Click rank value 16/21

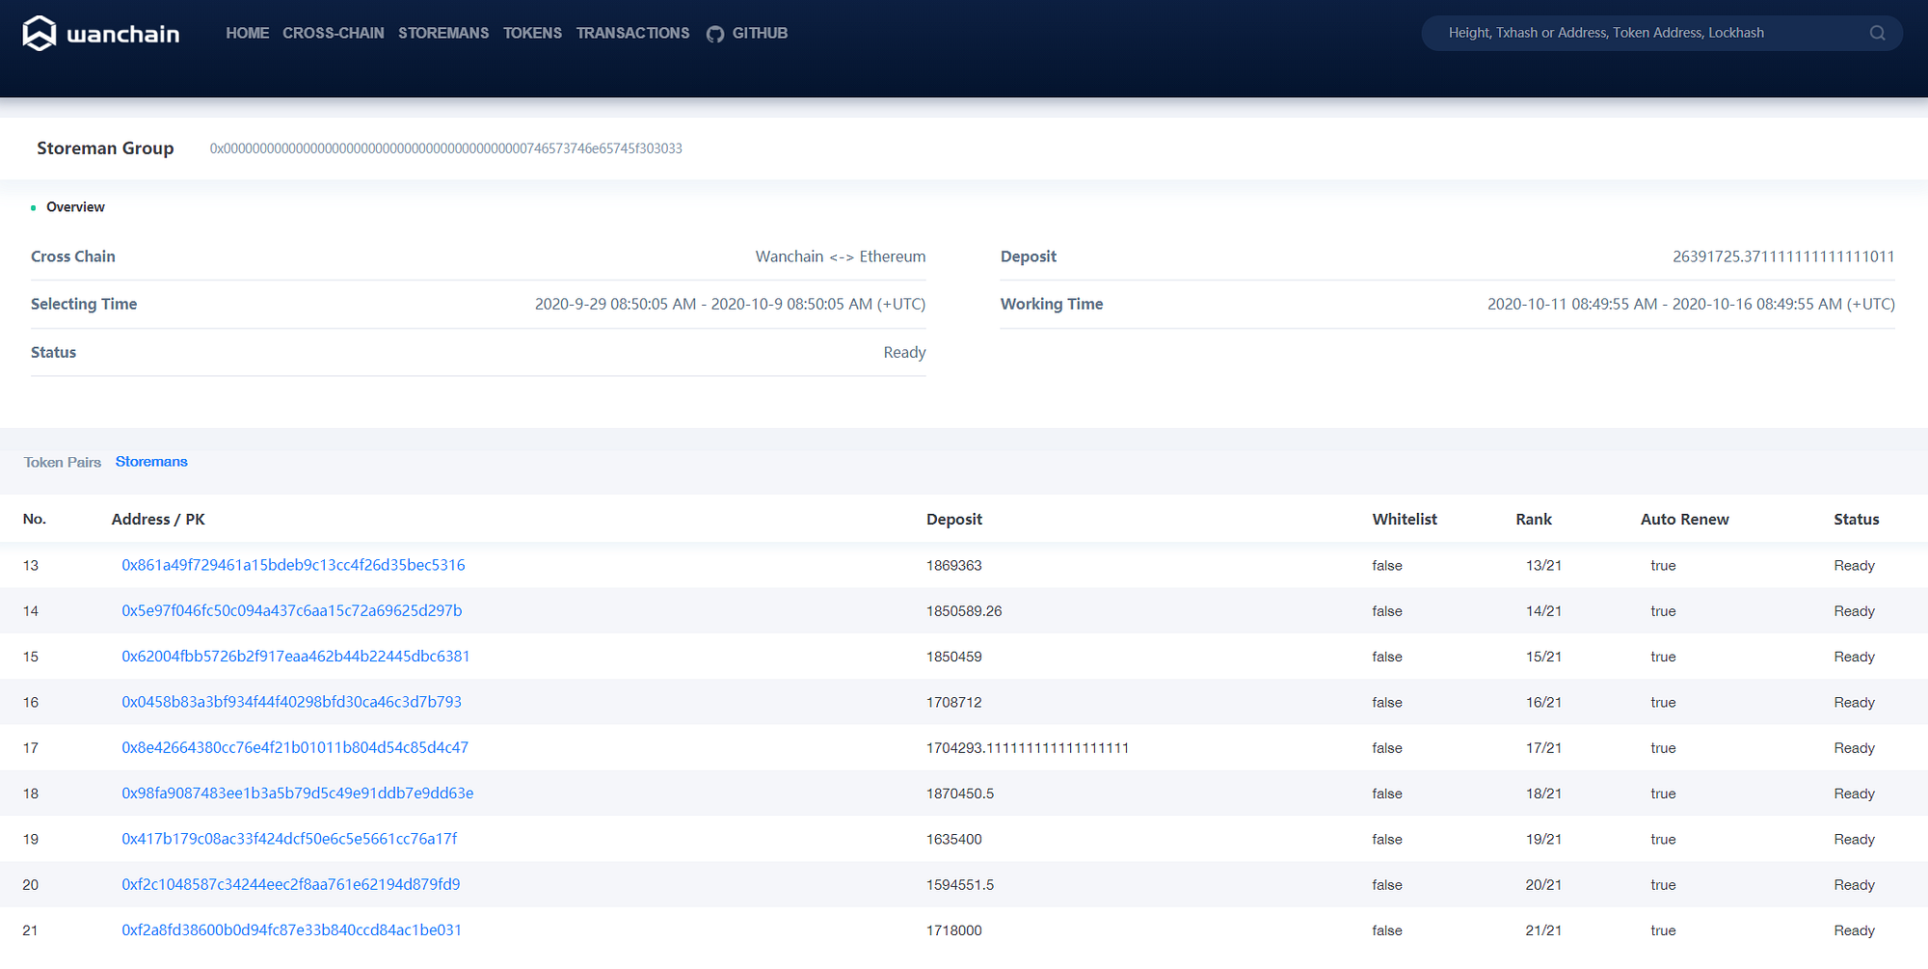(1543, 703)
